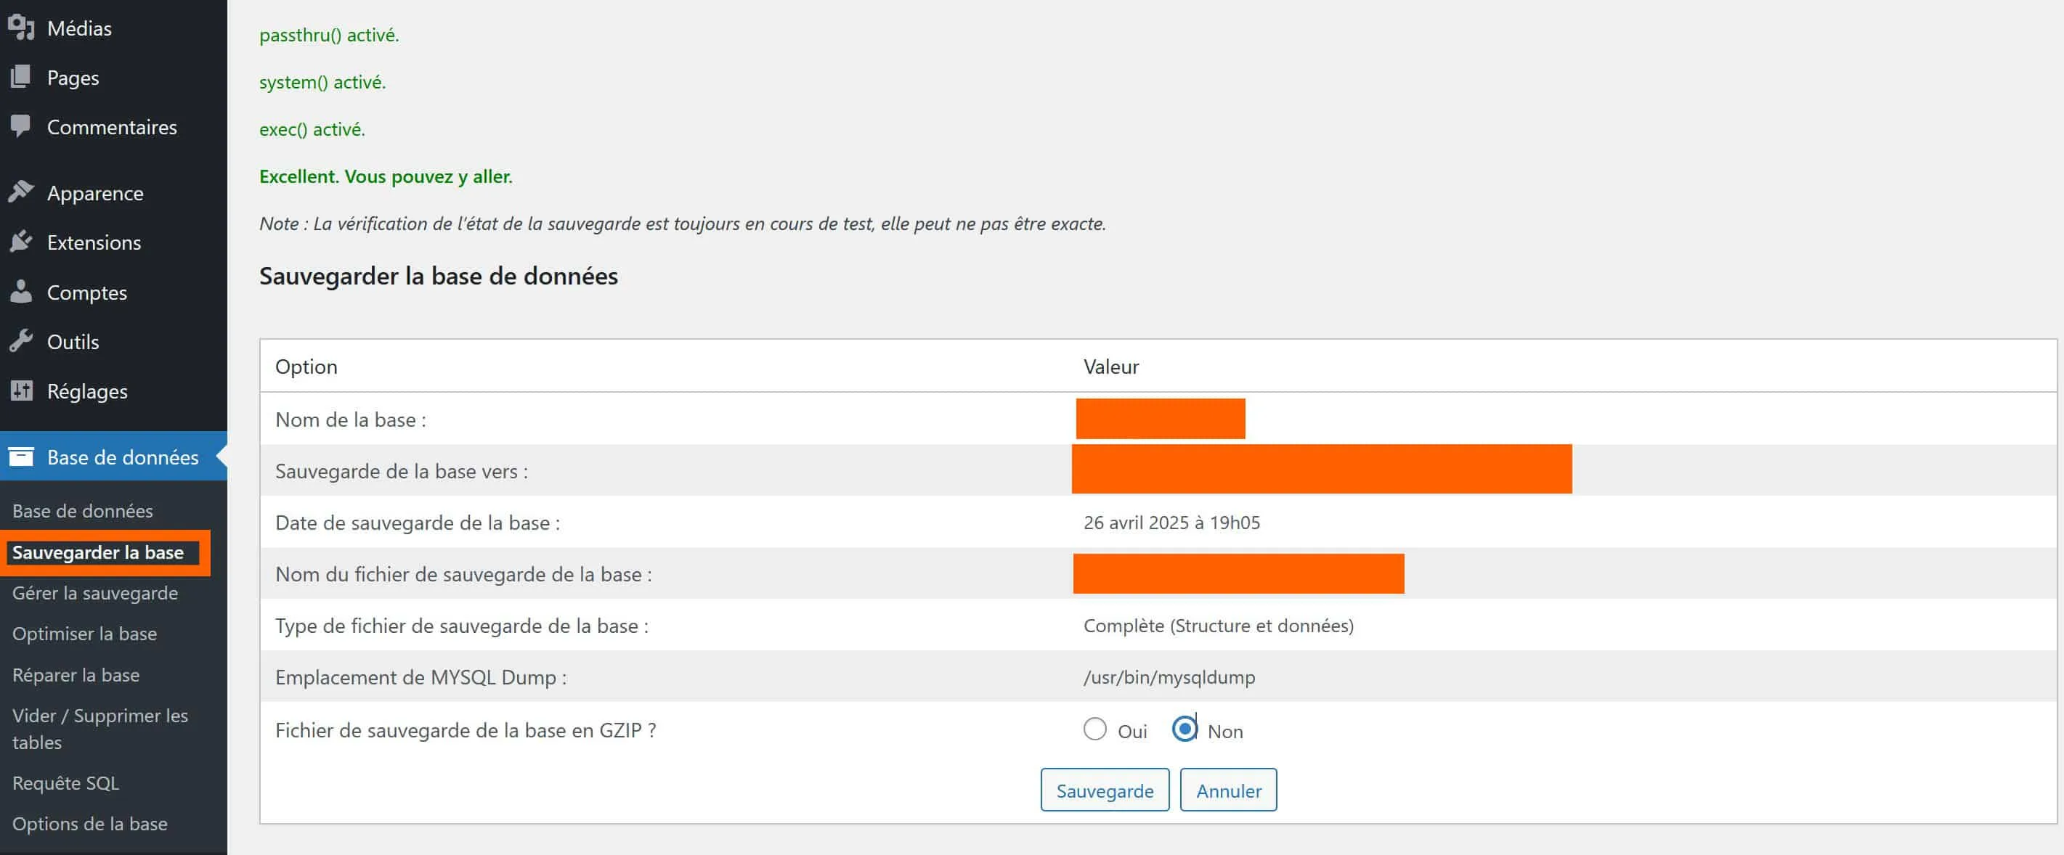
Task: Click the Valeur column header
Action: pyautogui.click(x=1110, y=367)
